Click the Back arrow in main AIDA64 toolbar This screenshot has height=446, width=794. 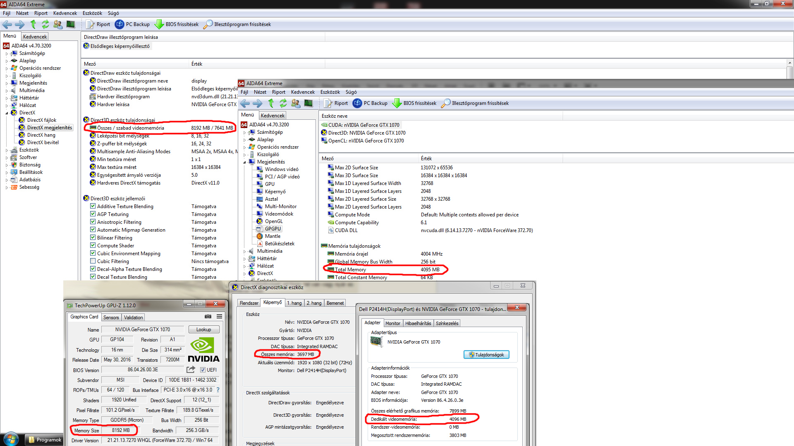pyautogui.click(x=7, y=24)
